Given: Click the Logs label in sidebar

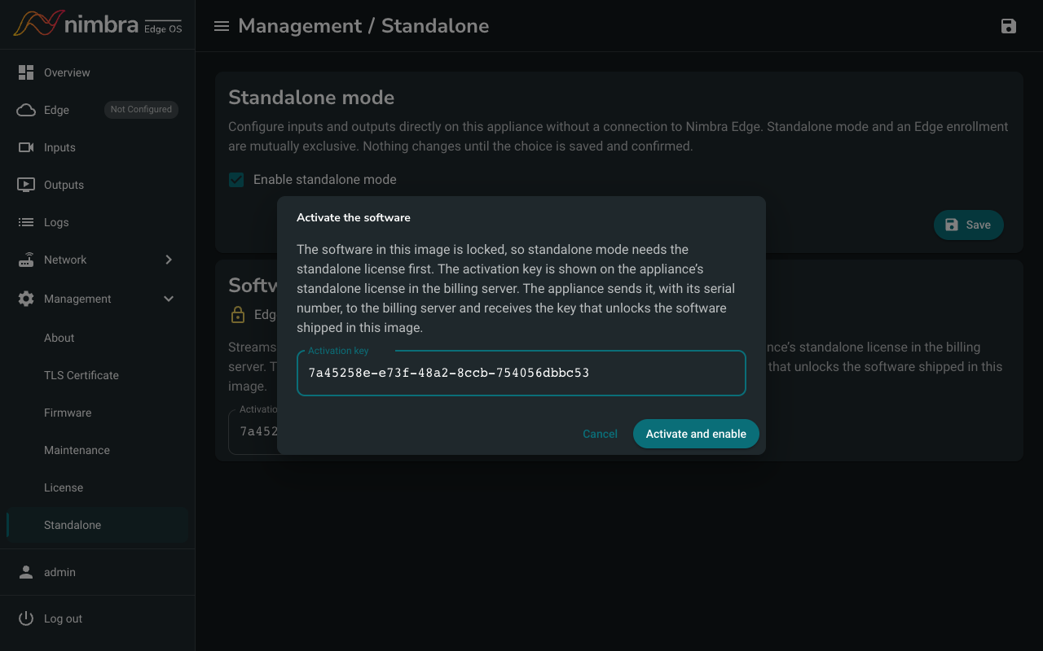Looking at the screenshot, I should click(56, 222).
